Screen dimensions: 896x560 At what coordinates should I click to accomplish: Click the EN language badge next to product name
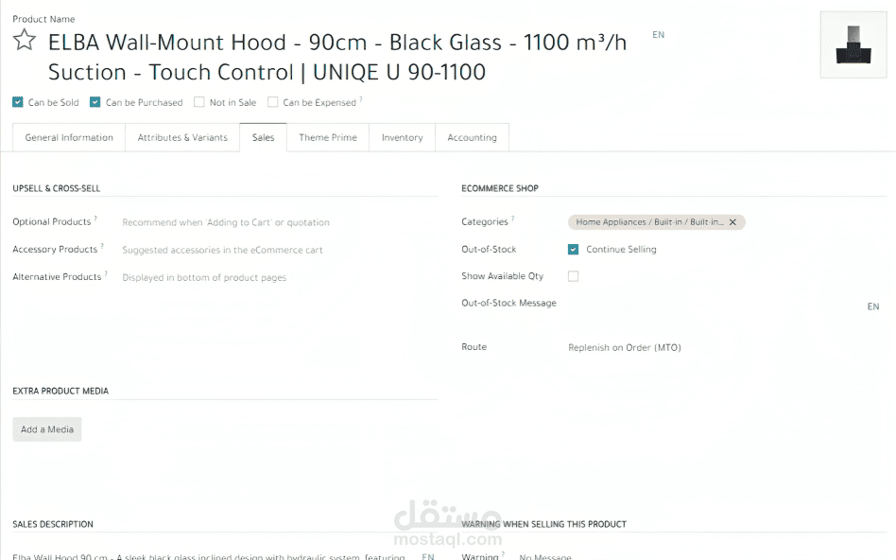tap(659, 35)
